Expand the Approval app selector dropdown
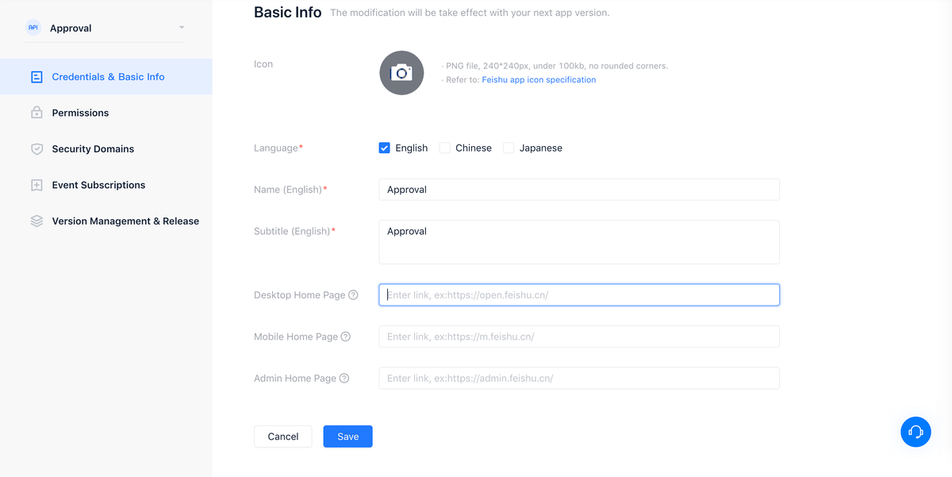Image resolution: width=952 pixels, height=477 pixels. coord(182,28)
